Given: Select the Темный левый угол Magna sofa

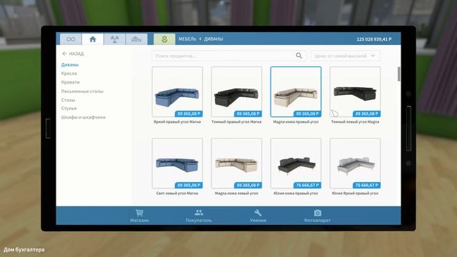Looking at the screenshot, I should [355, 92].
